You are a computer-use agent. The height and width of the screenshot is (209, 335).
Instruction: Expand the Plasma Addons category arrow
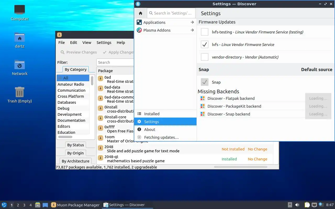click(x=192, y=30)
